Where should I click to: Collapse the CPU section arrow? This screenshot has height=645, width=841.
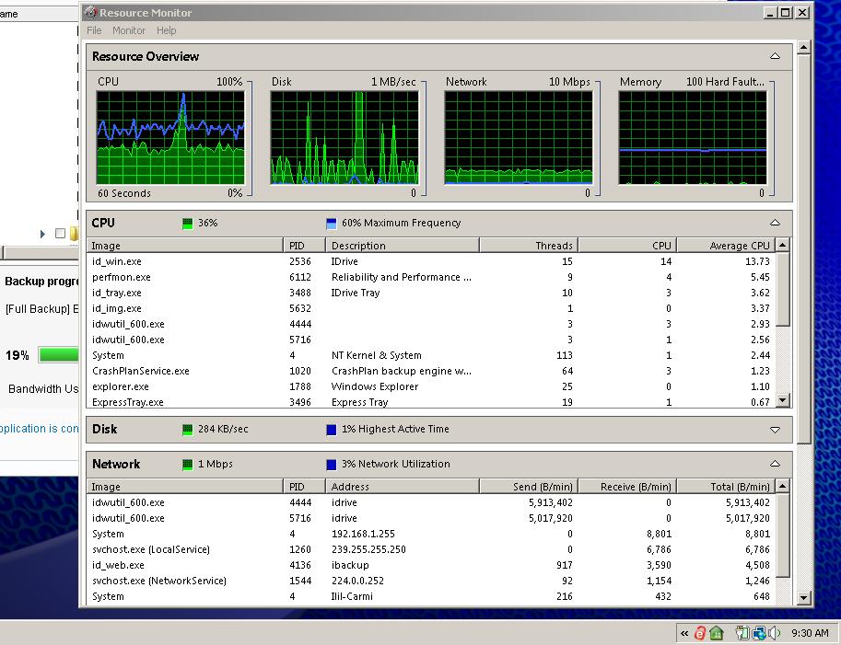point(775,223)
